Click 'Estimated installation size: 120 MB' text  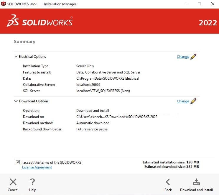pos(171,162)
